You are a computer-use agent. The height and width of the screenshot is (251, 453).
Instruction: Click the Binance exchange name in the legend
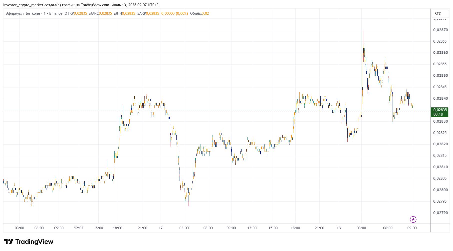pos(56,13)
